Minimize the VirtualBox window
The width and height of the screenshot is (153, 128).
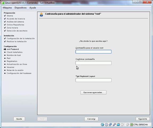(x=135, y=2)
